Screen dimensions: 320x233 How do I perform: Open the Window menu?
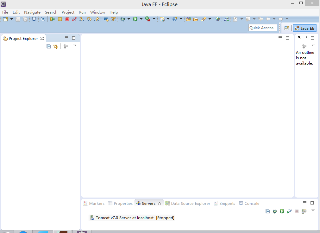click(97, 12)
